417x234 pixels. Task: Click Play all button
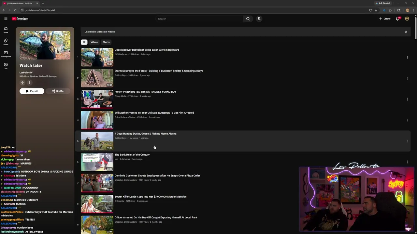pyautogui.click(x=32, y=91)
